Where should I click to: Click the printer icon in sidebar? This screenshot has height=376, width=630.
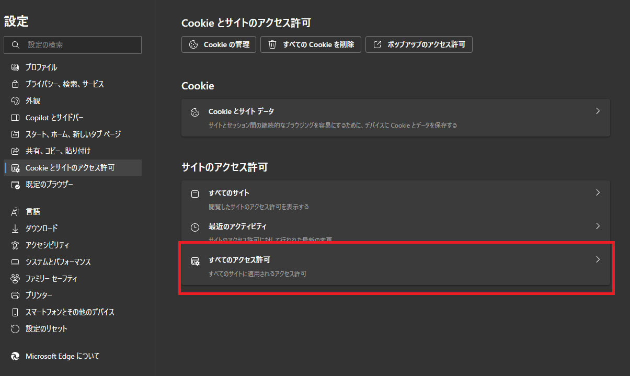[x=15, y=295]
